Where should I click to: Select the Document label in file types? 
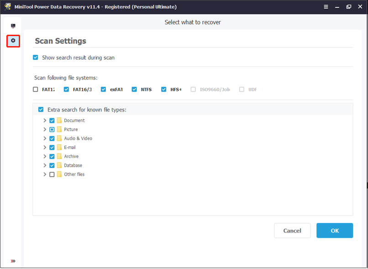[74, 121]
